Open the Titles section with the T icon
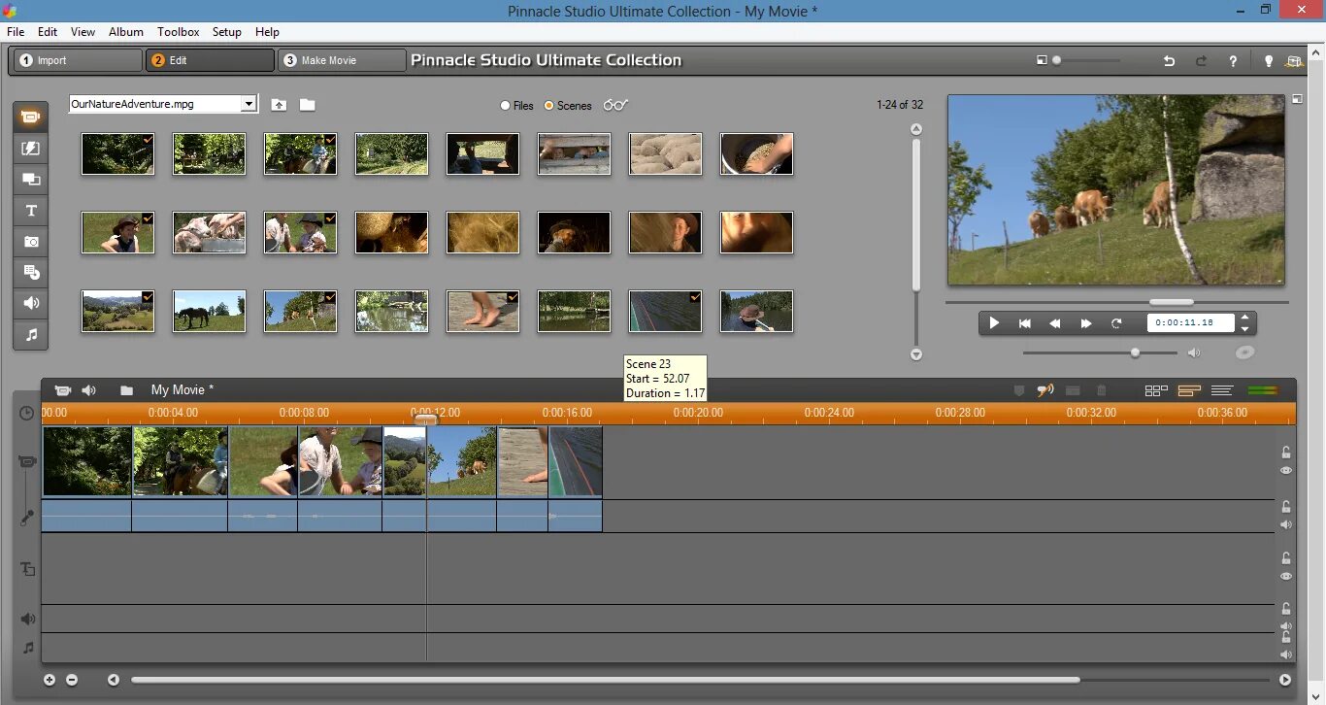Image resolution: width=1326 pixels, height=705 pixels. tap(30, 211)
